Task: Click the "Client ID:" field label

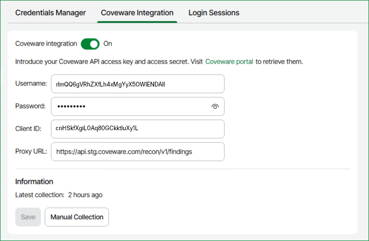Action: pyautogui.click(x=29, y=129)
